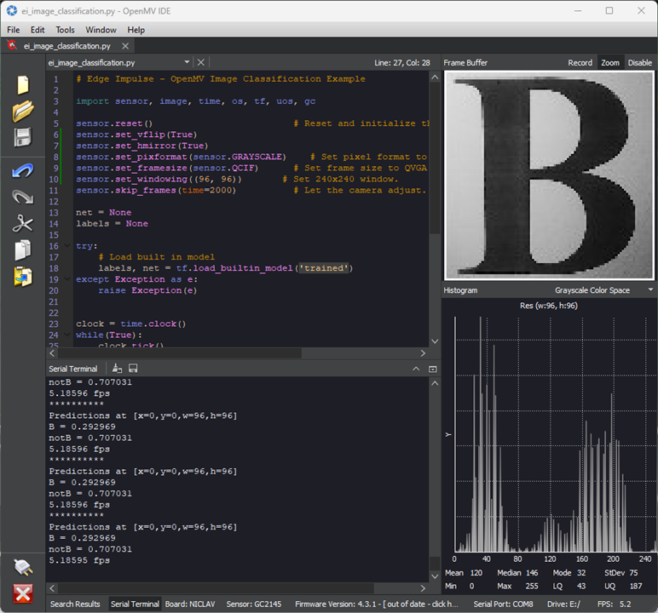Open the Tools menu
This screenshot has height=613, width=658.
pos(65,30)
